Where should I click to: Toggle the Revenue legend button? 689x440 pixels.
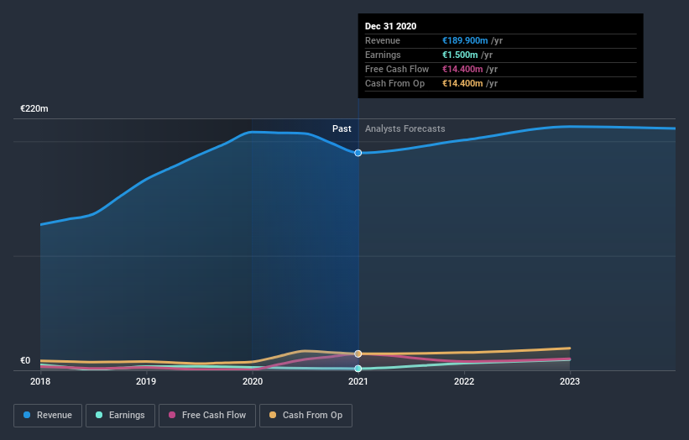(48, 416)
